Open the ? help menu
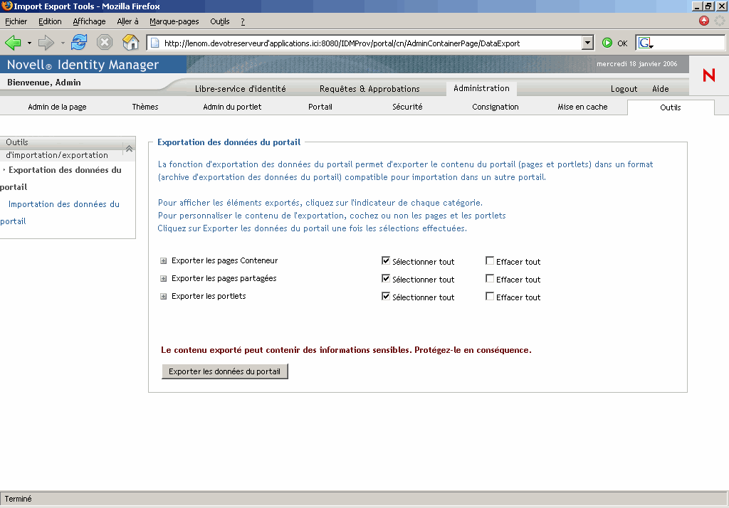 coord(243,21)
